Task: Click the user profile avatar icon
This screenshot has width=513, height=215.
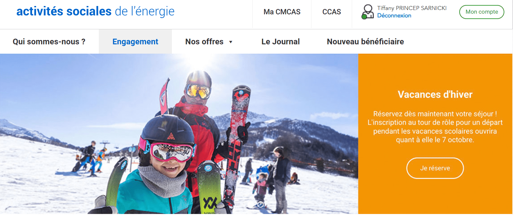Action: (367, 12)
